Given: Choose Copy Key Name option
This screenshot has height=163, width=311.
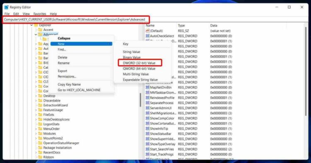Looking at the screenshot, I should click(69, 84).
